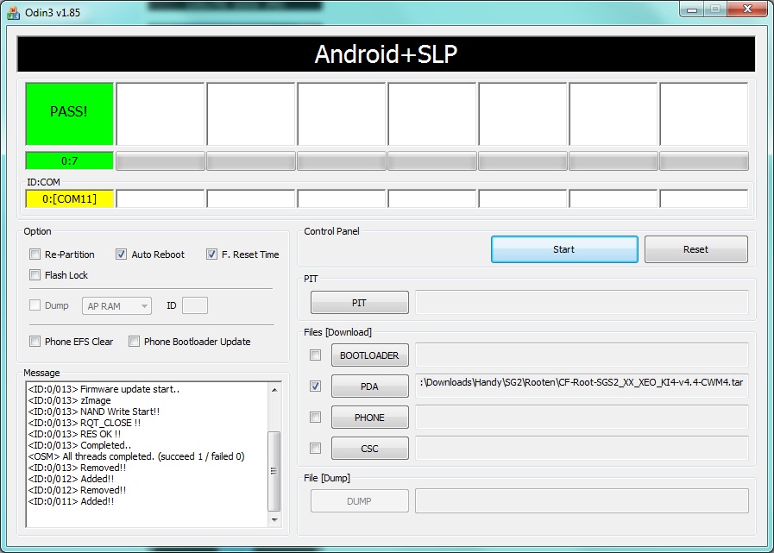The height and width of the screenshot is (553, 774).
Task: Check the box beside BOOTLOADER button
Action: [x=315, y=355]
